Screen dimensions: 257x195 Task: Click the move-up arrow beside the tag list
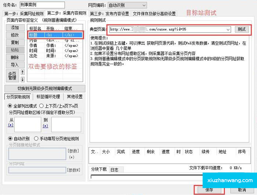click(23, 72)
